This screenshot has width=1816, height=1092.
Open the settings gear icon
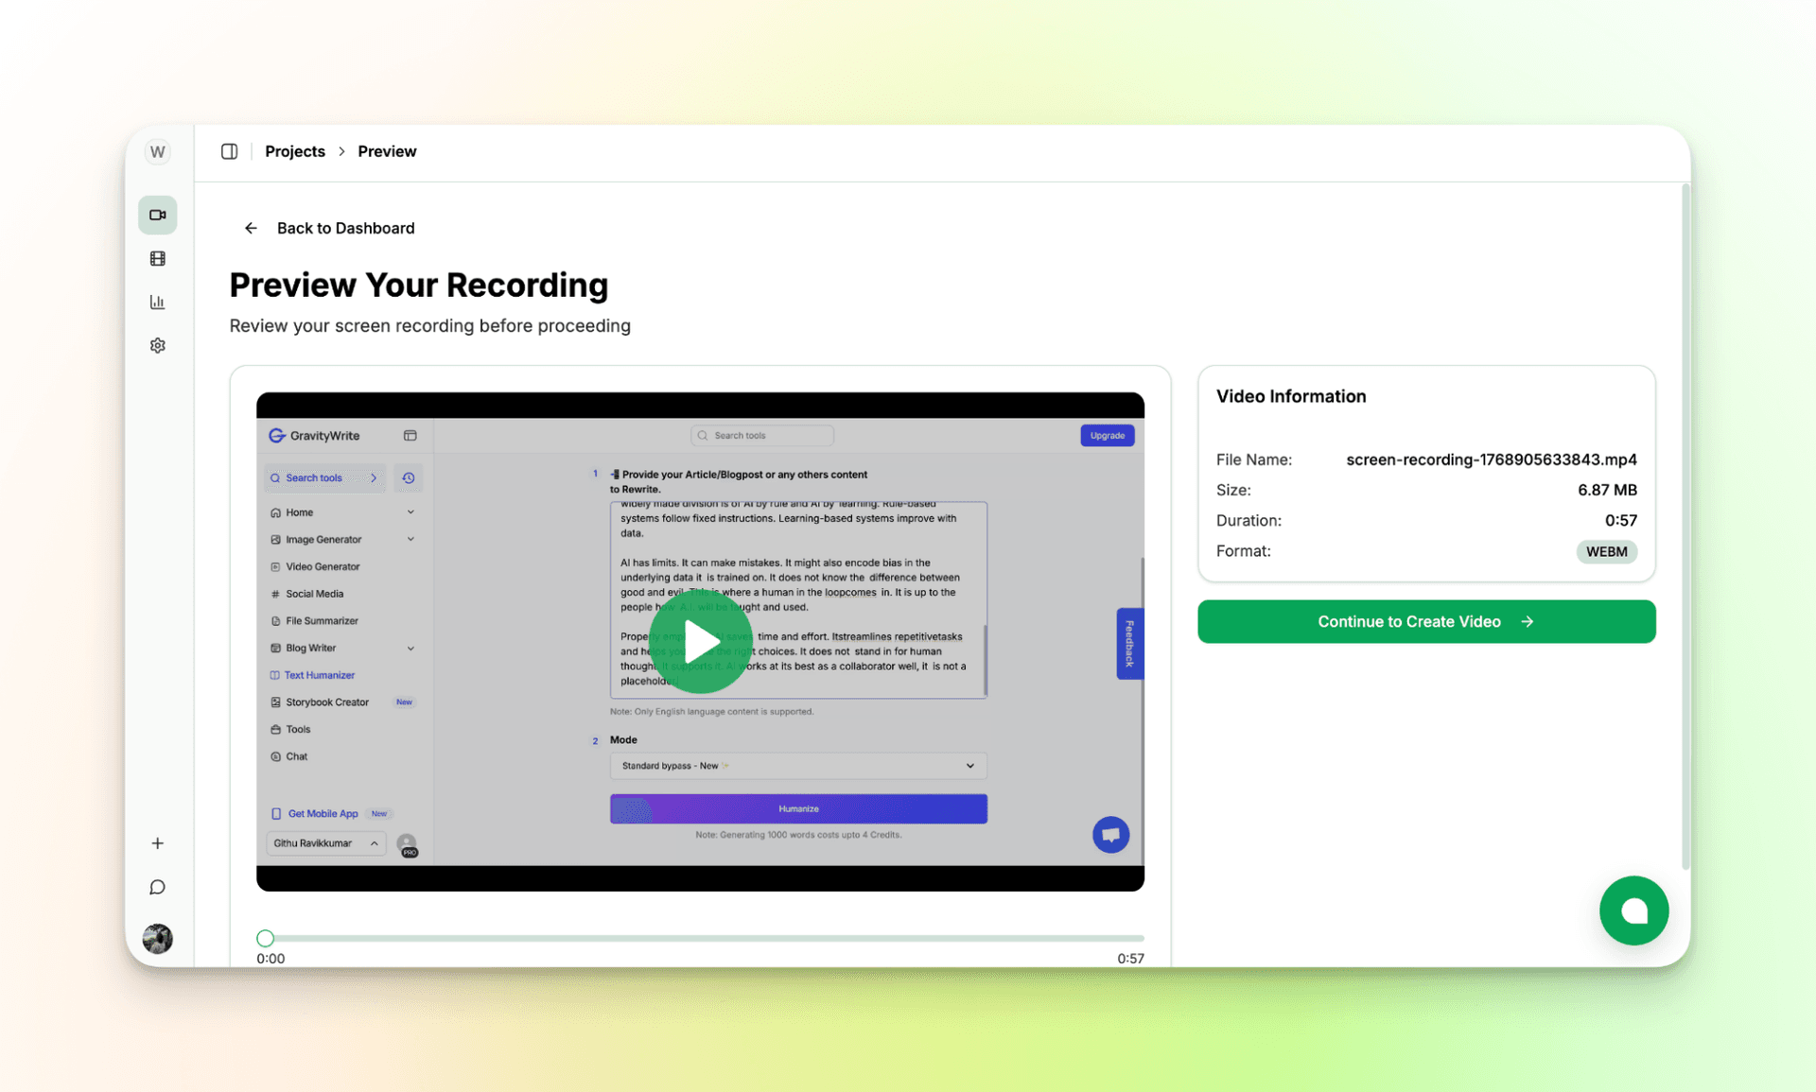(x=157, y=345)
